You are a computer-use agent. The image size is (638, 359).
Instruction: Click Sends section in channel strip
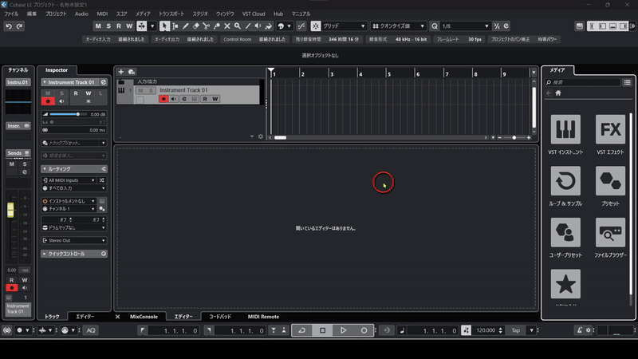point(18,153)
